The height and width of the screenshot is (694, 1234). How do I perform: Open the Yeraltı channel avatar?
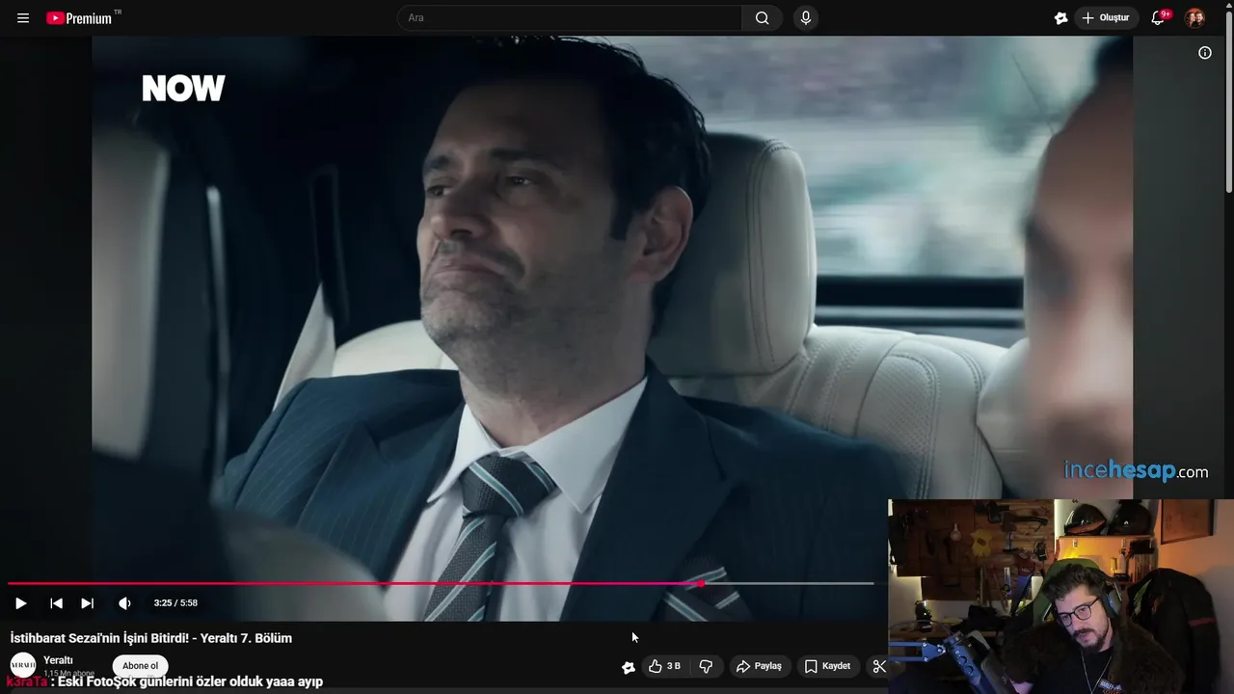pos(23,665)
